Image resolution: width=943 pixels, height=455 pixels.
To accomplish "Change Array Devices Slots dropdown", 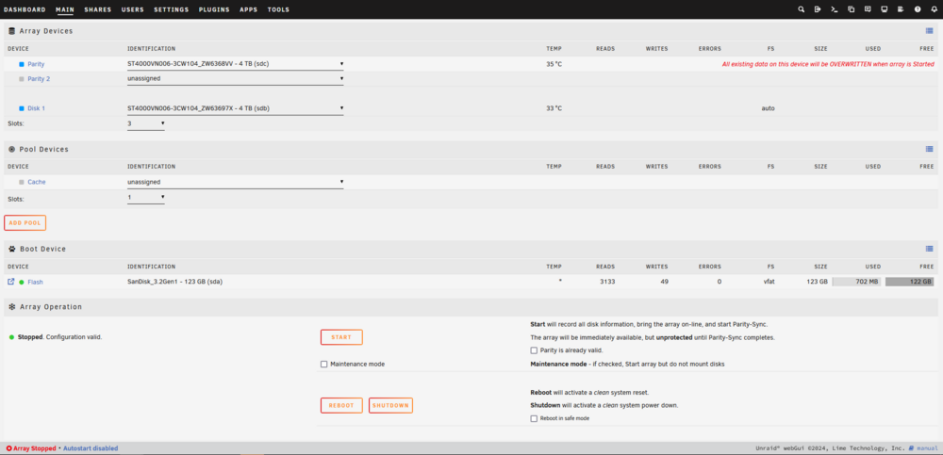I will 145,123.
